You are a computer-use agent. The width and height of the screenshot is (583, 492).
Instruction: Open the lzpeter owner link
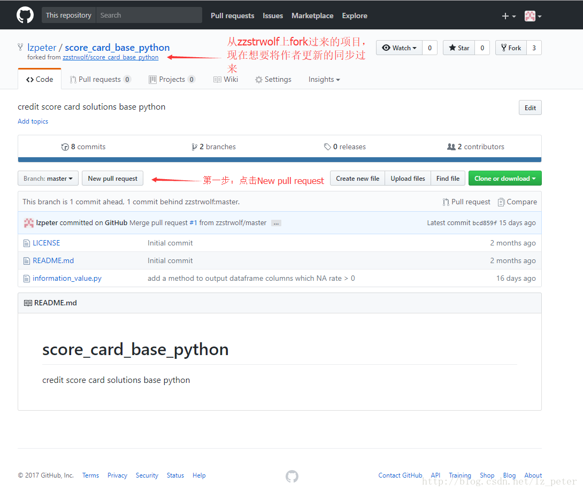tap(42, 48)
